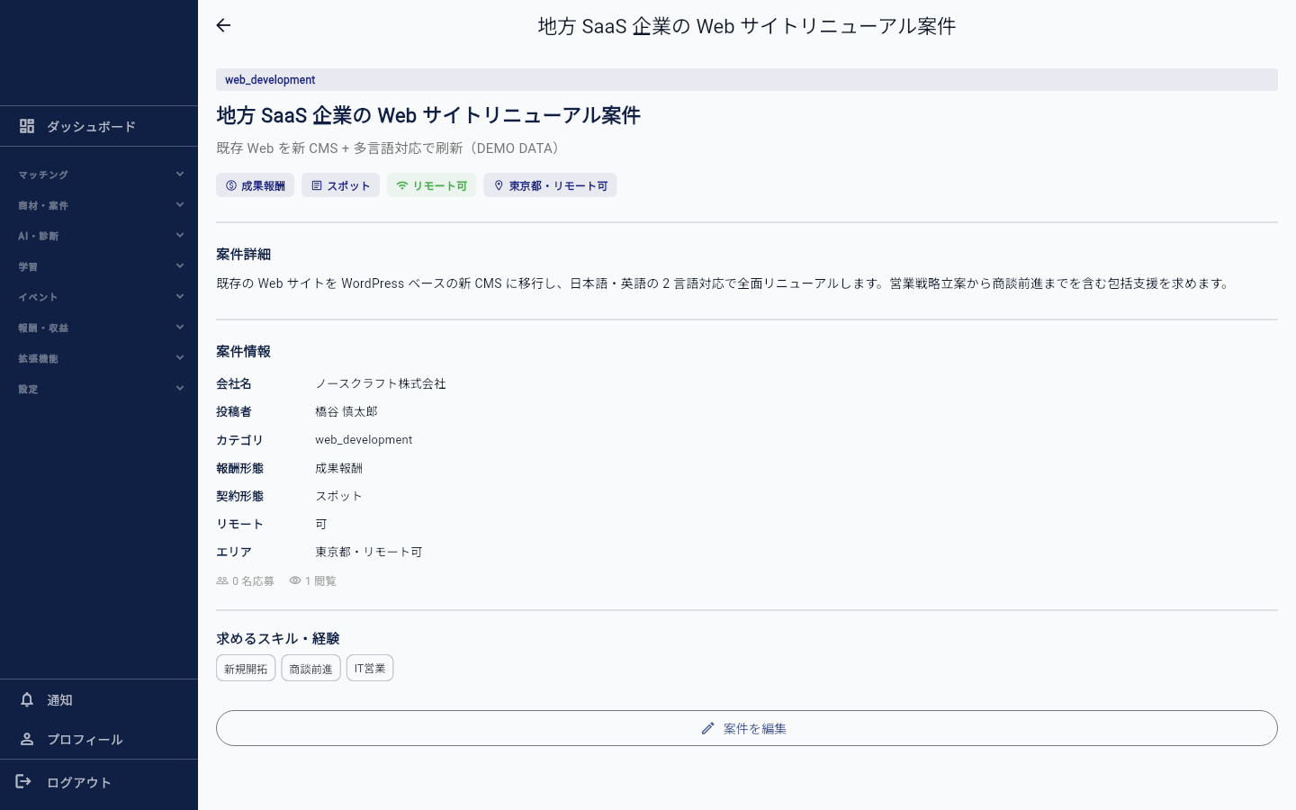Expand the 報酬・収益 sidebar section

[99, 328]
